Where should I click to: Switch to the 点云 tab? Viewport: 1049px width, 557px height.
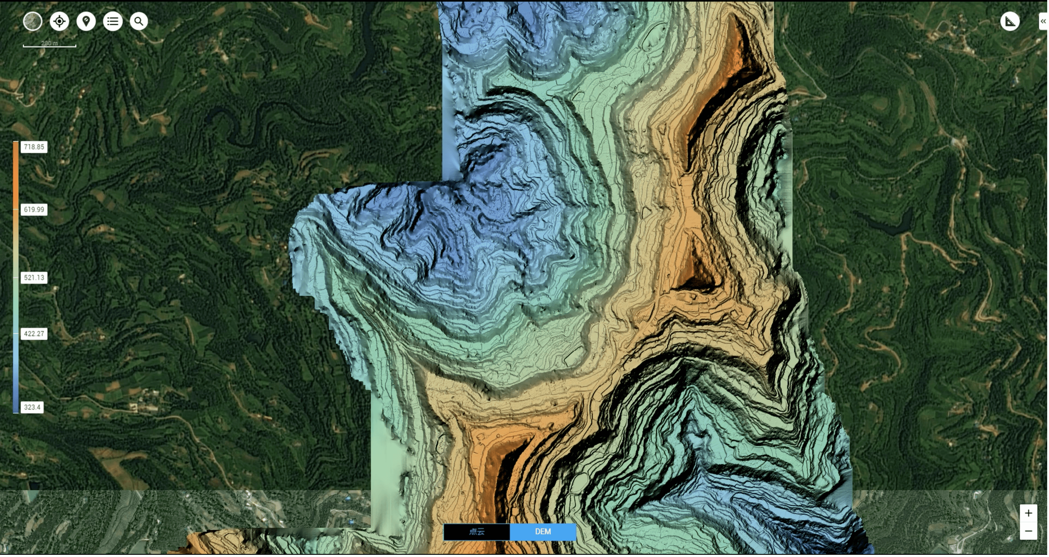click(x=476, y=532)
